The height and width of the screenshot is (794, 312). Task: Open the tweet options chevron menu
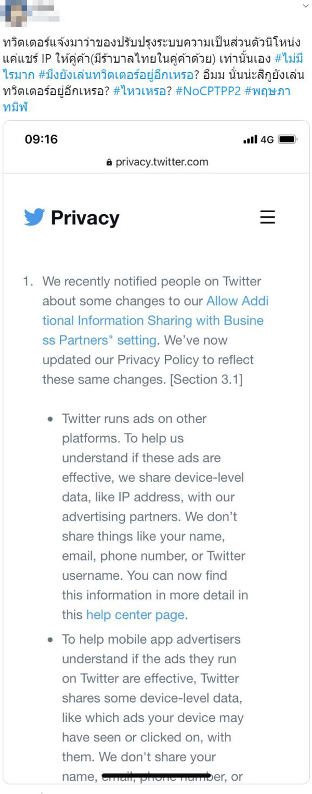click(305, 5)
